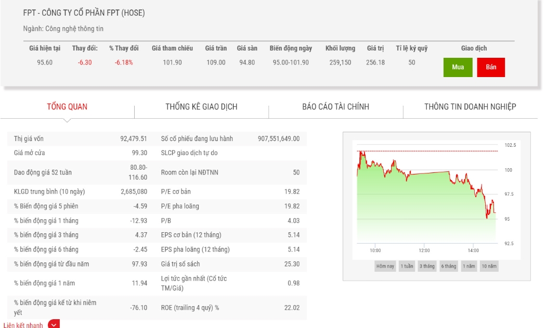Click the Khối lượng column header
The height and width of the screenshot is (328, 546).
coord(340,48)
